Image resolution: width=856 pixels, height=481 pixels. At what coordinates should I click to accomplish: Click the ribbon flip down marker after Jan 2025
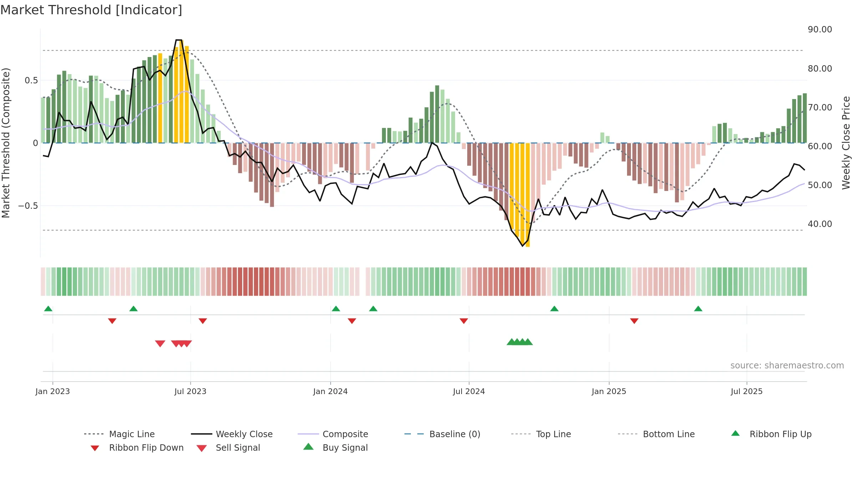(634, 321)
